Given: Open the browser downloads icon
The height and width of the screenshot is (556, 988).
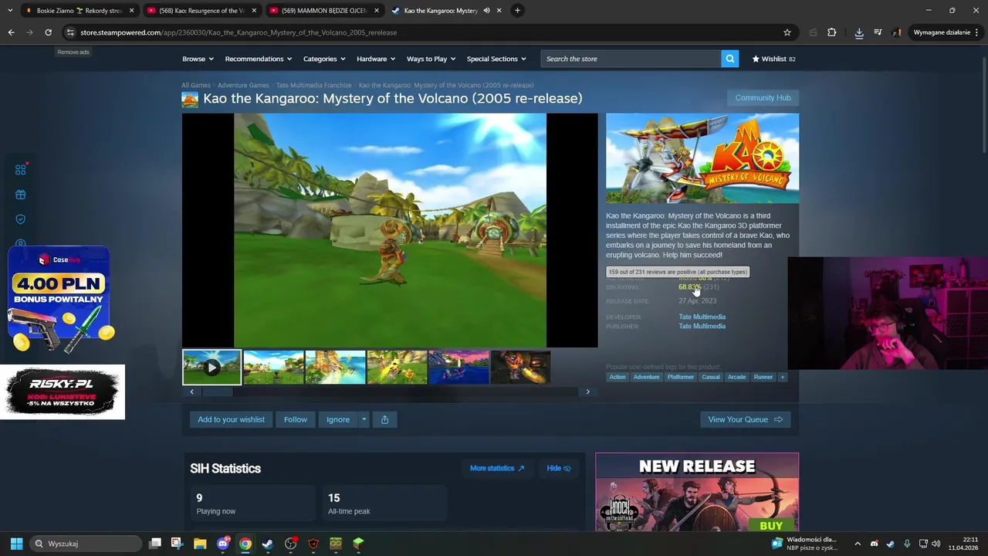Looking at the screenshot, I should coord(859,32).
